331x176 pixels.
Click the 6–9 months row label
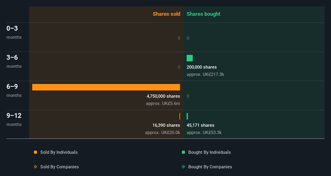click(x=14, y=91)
